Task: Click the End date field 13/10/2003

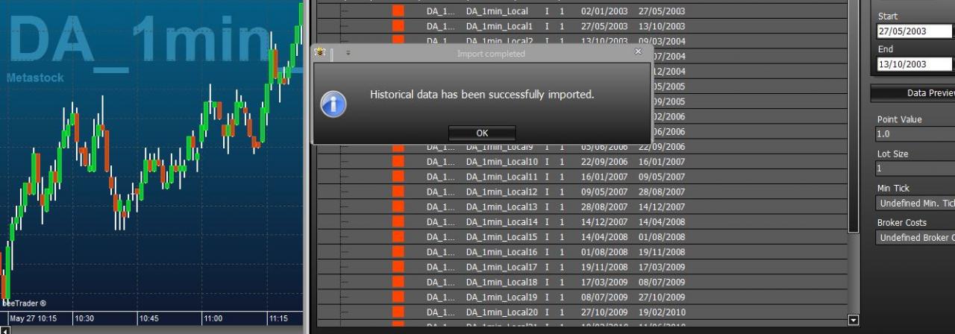Action: pos(916,64)
